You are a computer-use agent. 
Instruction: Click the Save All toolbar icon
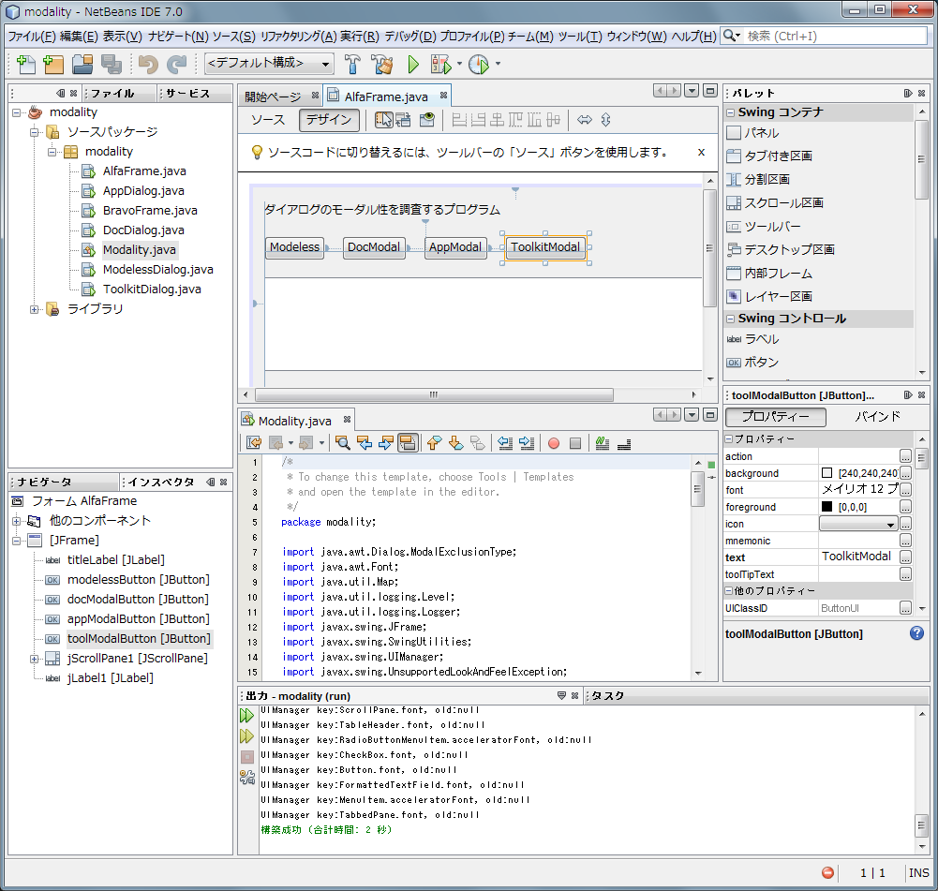click(112, 64)
